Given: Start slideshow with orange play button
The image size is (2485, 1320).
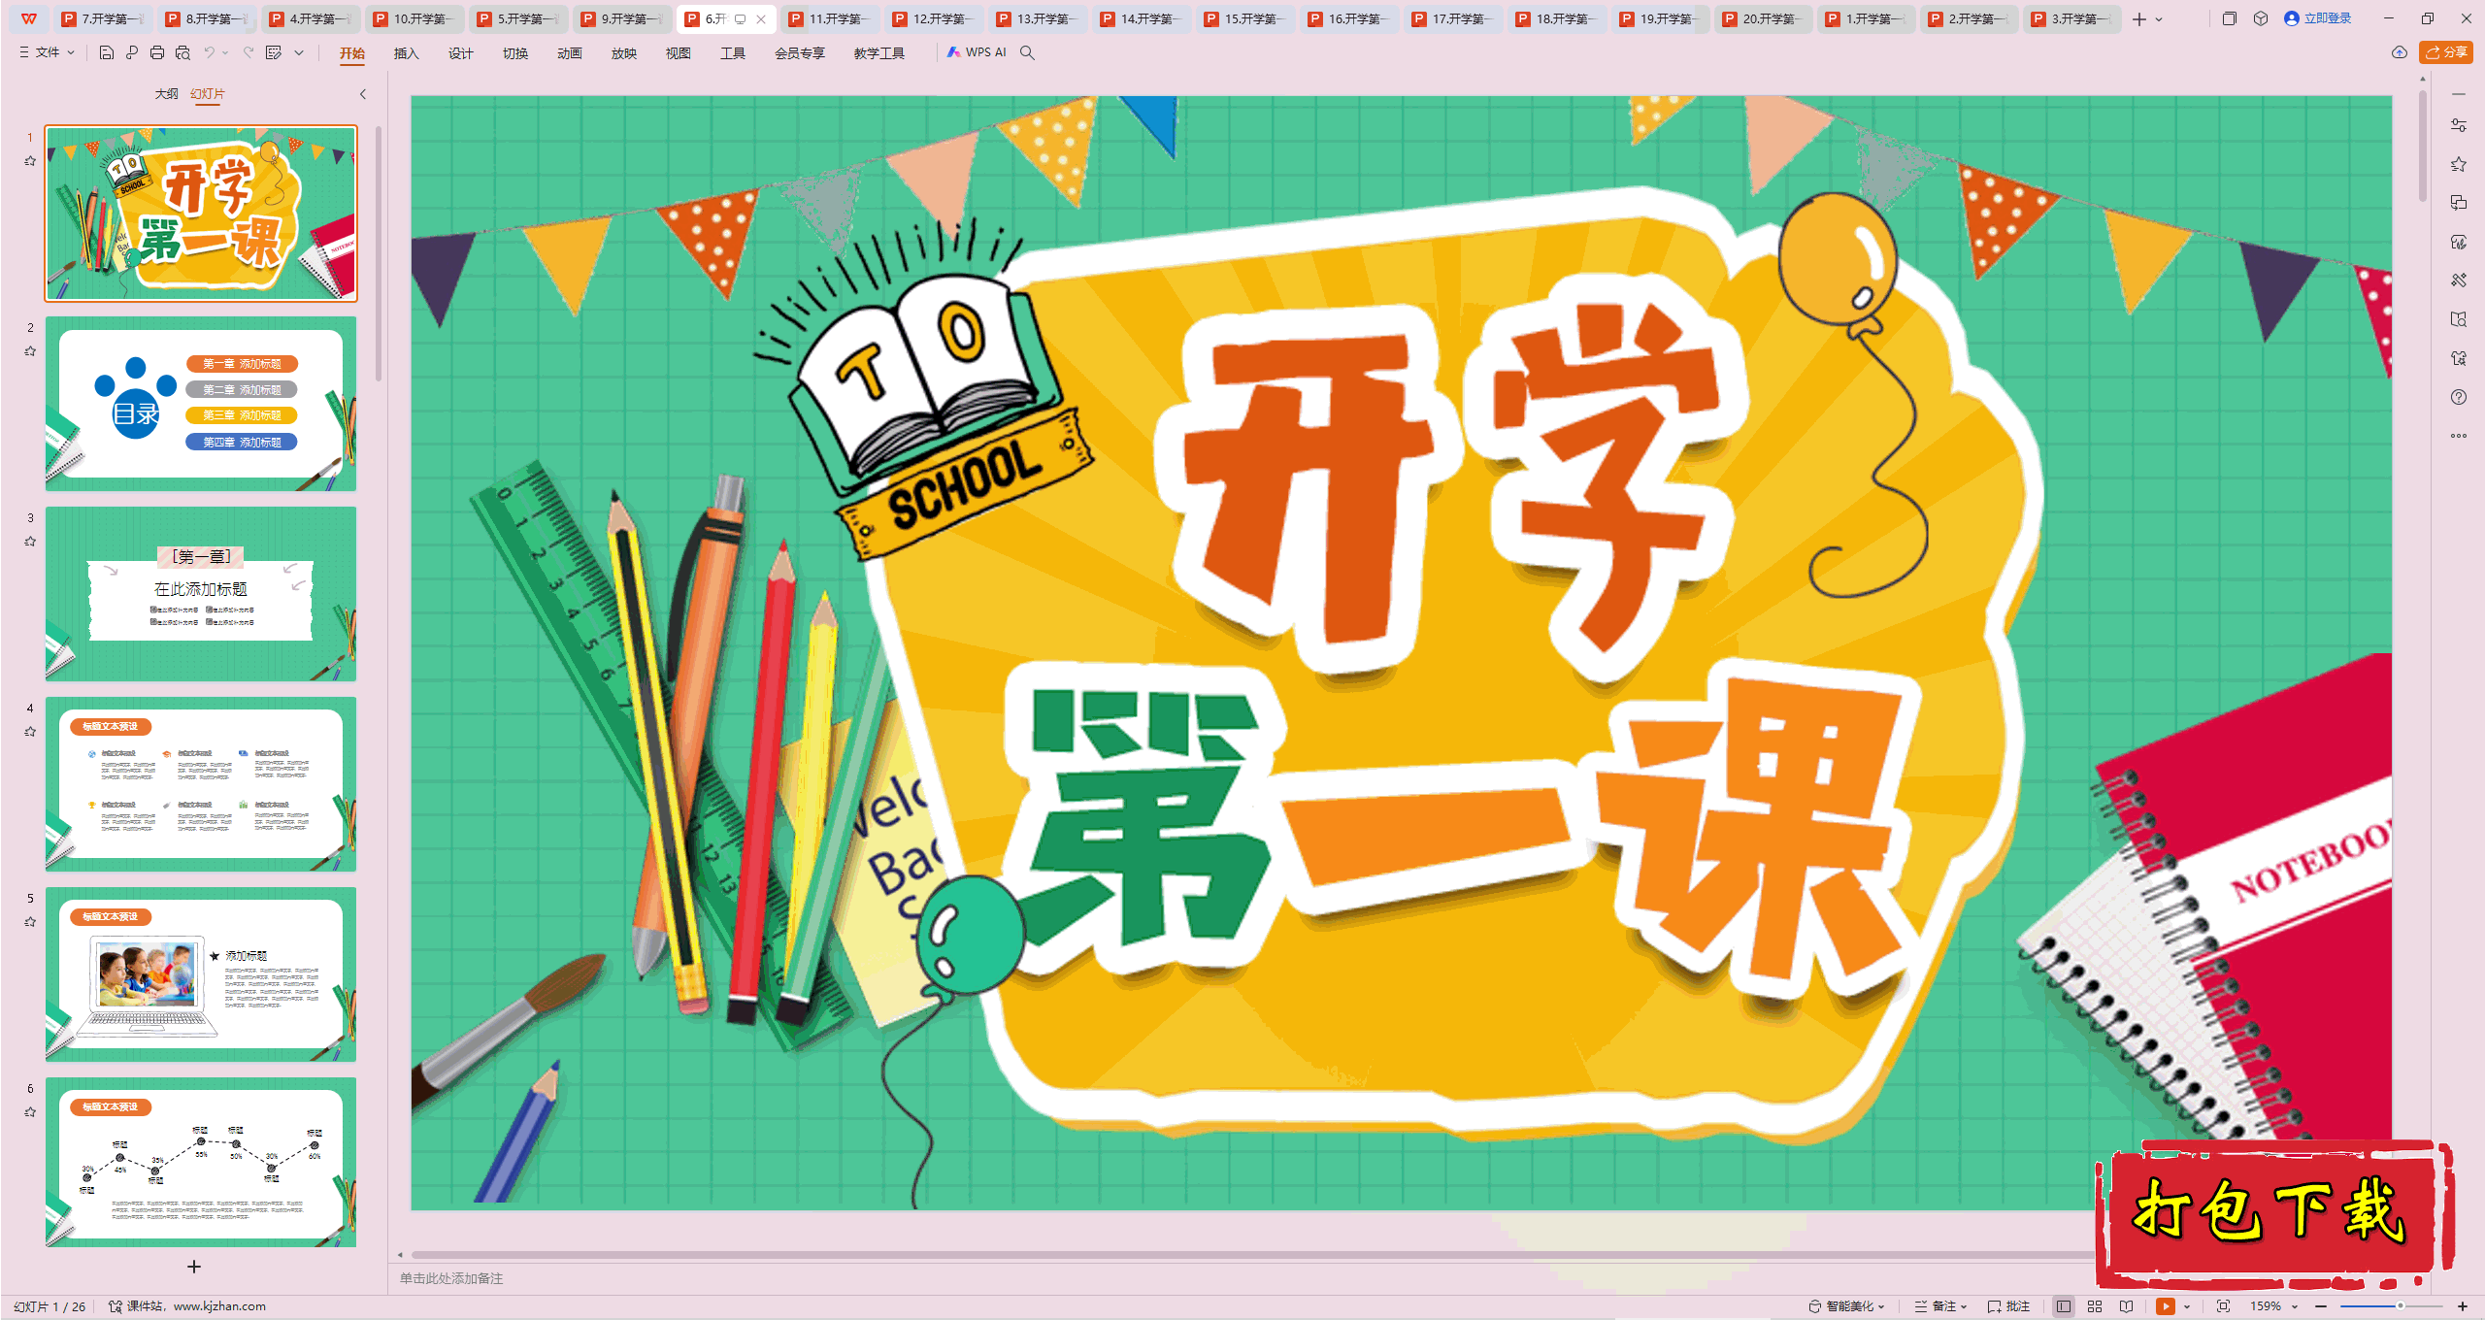Looking at the screenshot, I should tap(2165, 1306).
